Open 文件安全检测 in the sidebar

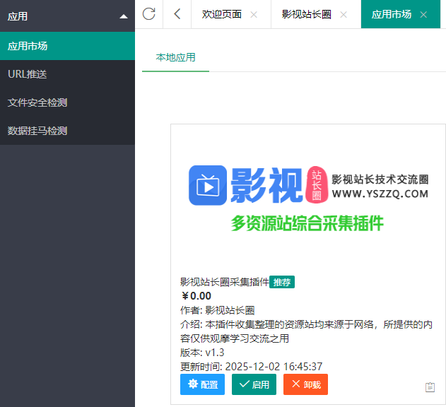pos(67,102)
